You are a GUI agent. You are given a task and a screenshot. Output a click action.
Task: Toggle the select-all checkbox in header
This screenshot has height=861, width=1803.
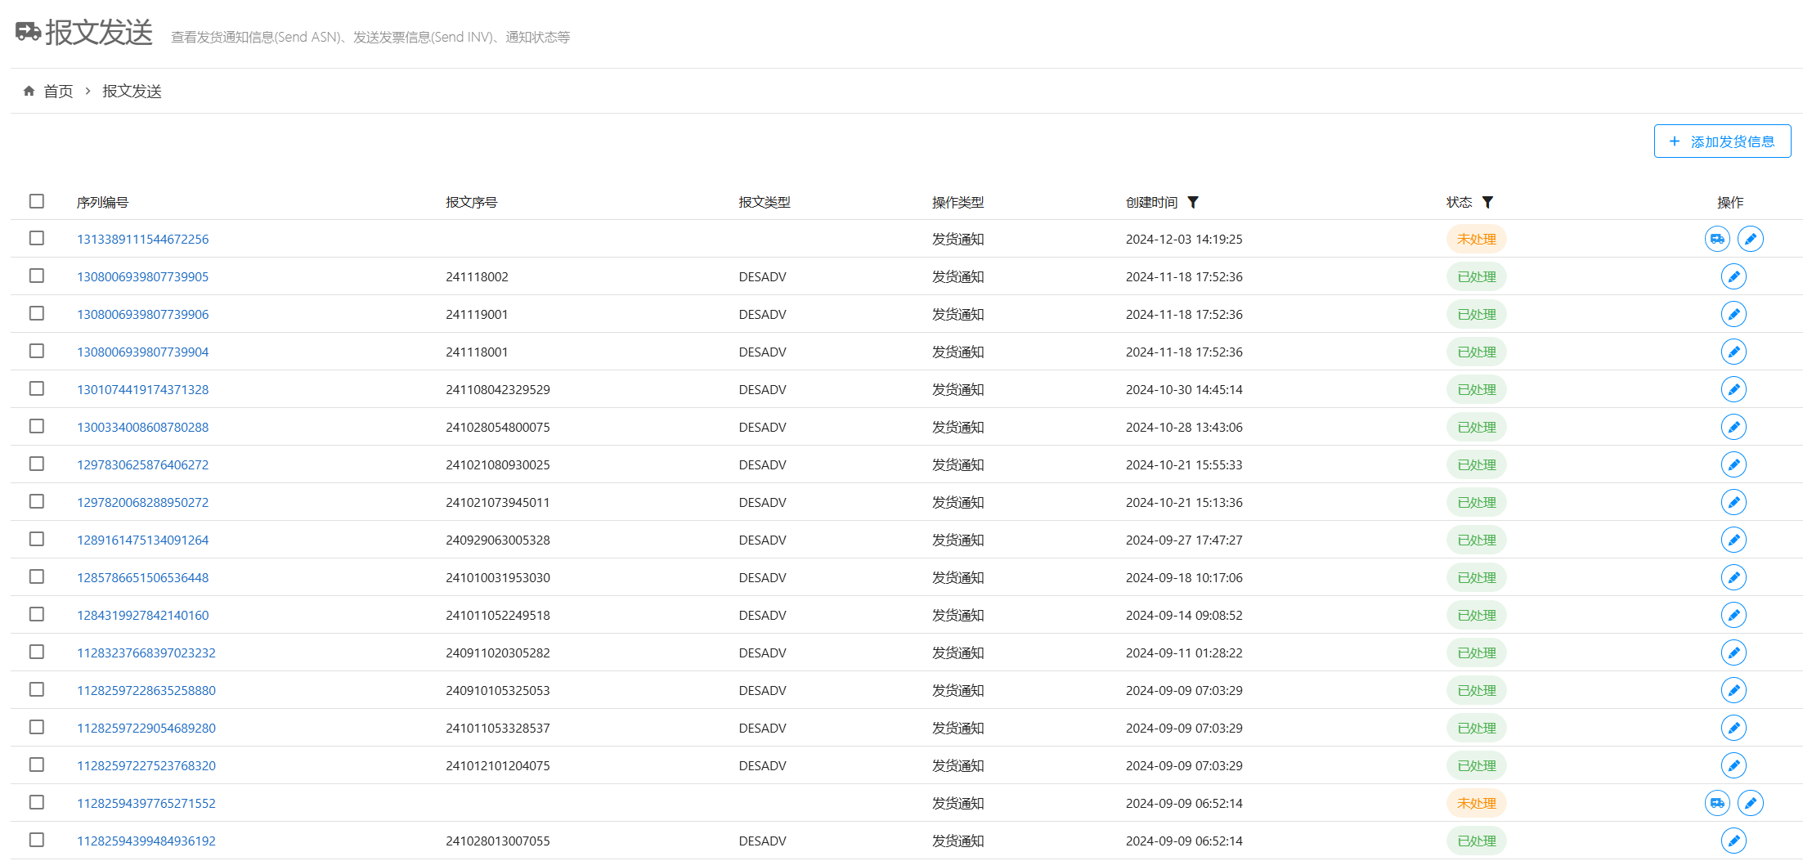[x=37, y=201]
